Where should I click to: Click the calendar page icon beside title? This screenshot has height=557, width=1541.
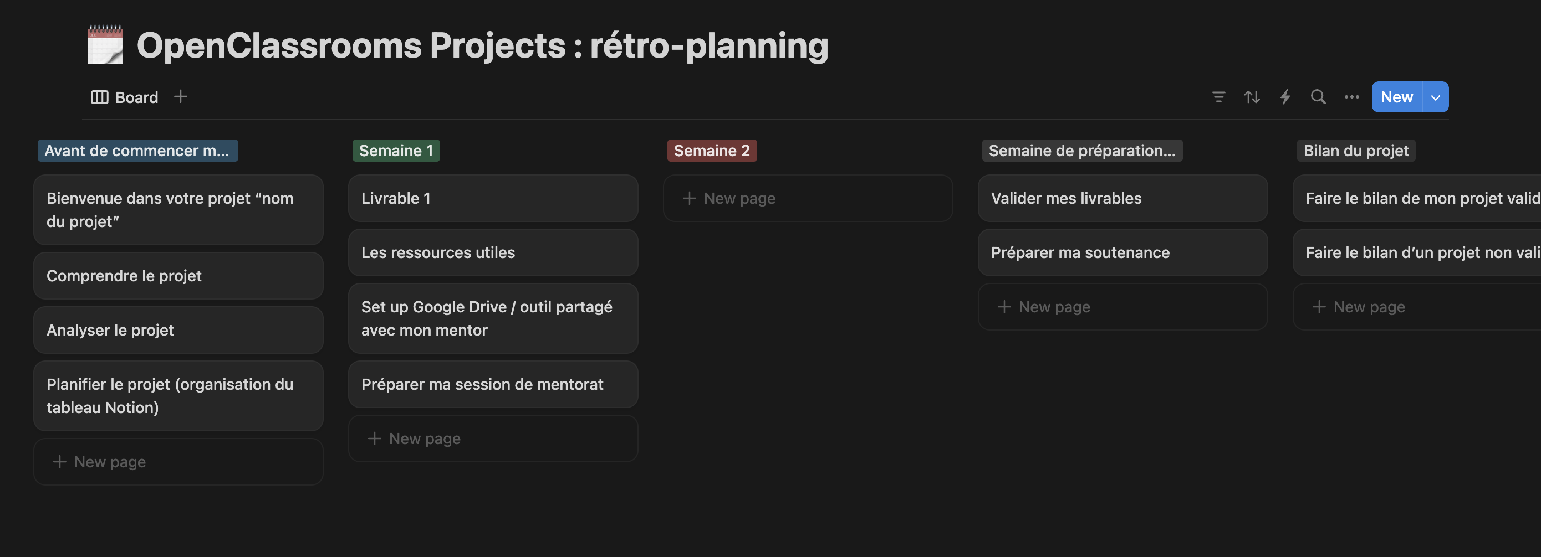105,45
